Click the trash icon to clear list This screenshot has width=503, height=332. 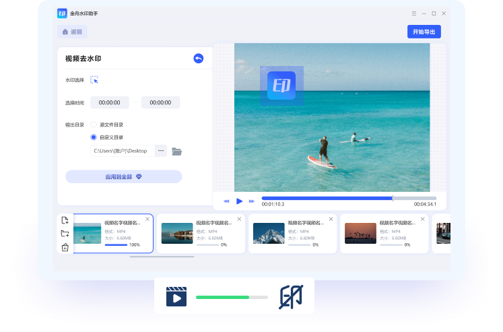pos(65,247)
